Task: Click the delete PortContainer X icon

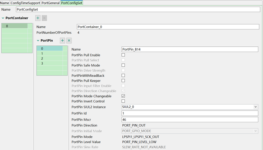Action: point(44,18)
